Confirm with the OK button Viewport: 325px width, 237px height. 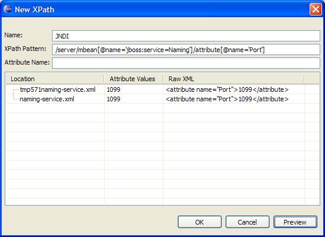(200, 222)
